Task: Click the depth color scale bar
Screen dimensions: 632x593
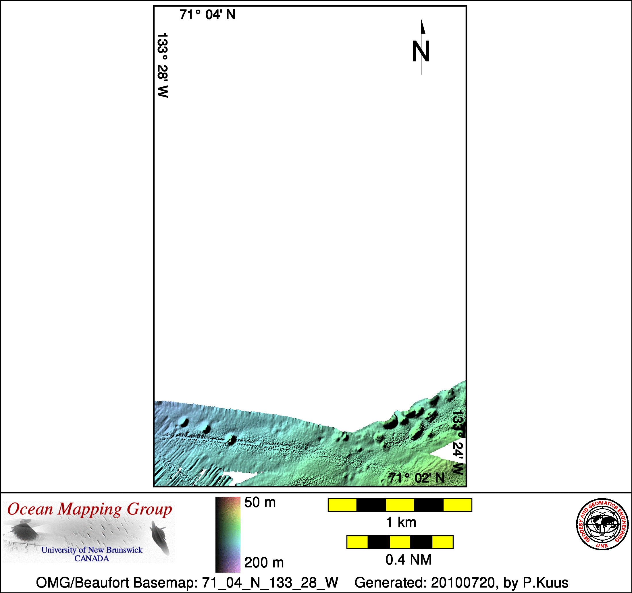Action: coord(228,534)
